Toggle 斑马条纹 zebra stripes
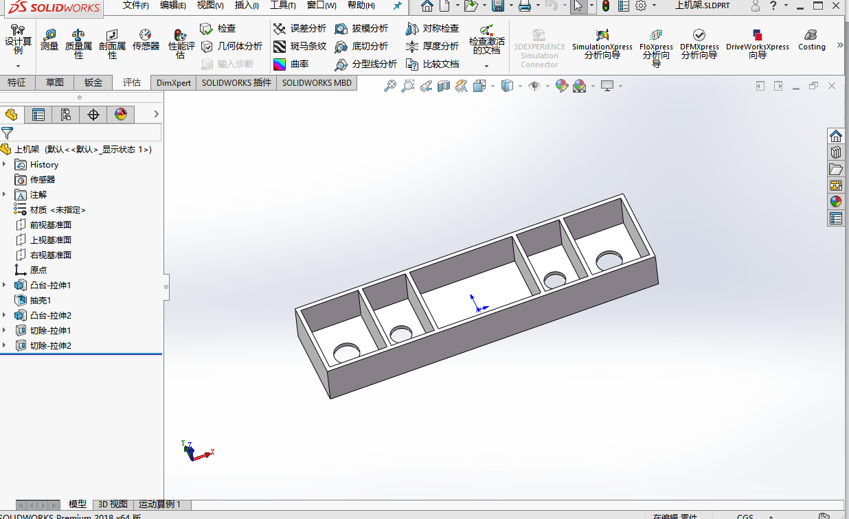Viewport: 849px width, 519px height. (x=299, y=46)
